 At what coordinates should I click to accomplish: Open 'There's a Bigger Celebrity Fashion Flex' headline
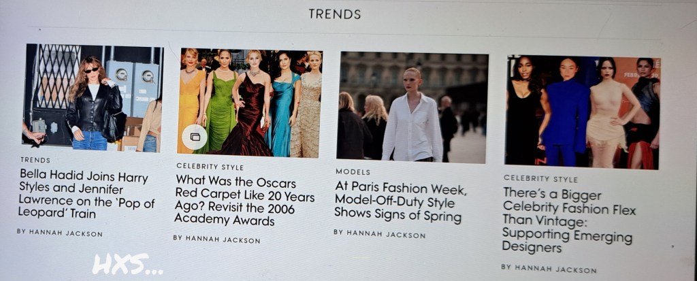point(569,220)
